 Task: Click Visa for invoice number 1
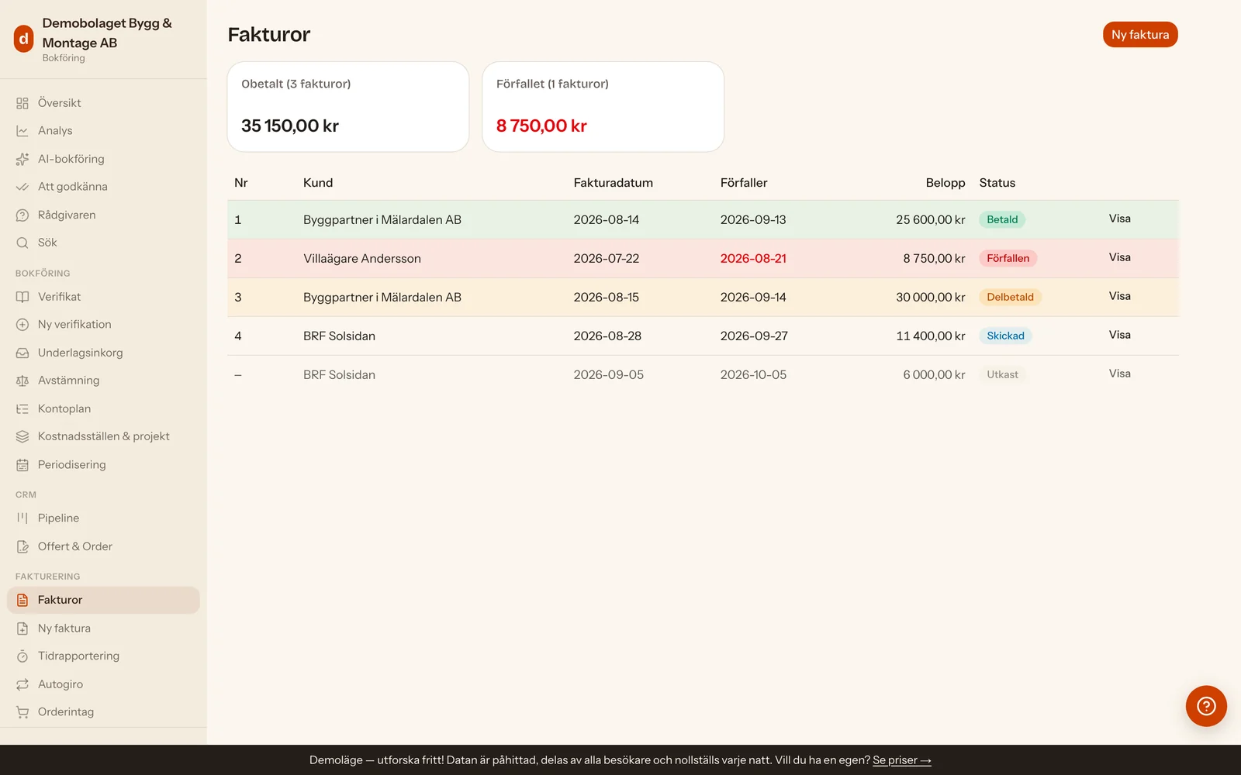[x=1119, y=219]
